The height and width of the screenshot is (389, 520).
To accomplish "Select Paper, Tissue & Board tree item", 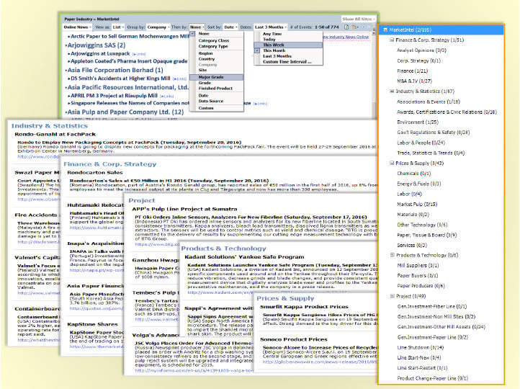I will click(427, 235).
